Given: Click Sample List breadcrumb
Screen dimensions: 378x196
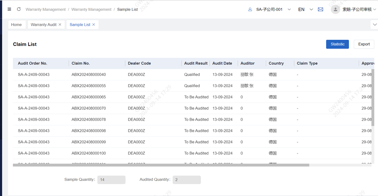Looking at the screenshot, I should pyautogui.click(x=127, y=9).
